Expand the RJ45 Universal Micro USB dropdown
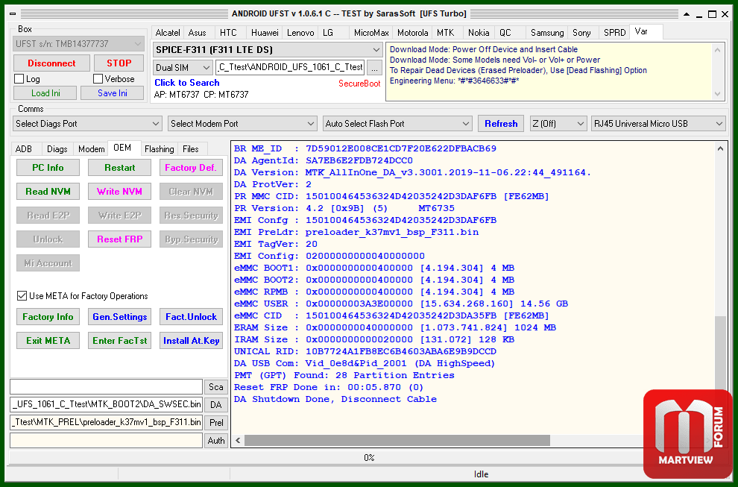The width and height of the screenshot is (738, 487). tap(658, 123)
